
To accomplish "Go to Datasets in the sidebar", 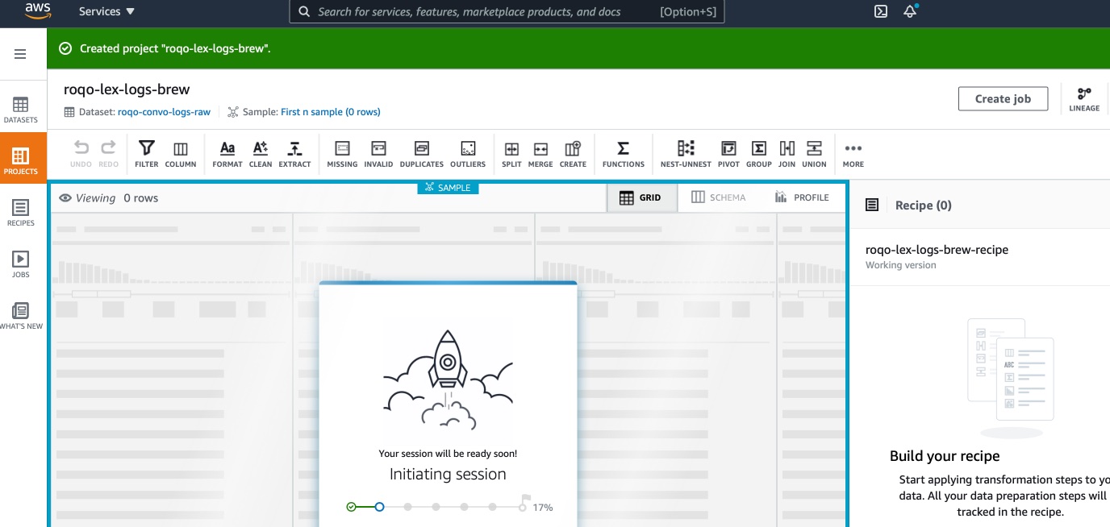I will pos(21,110).
